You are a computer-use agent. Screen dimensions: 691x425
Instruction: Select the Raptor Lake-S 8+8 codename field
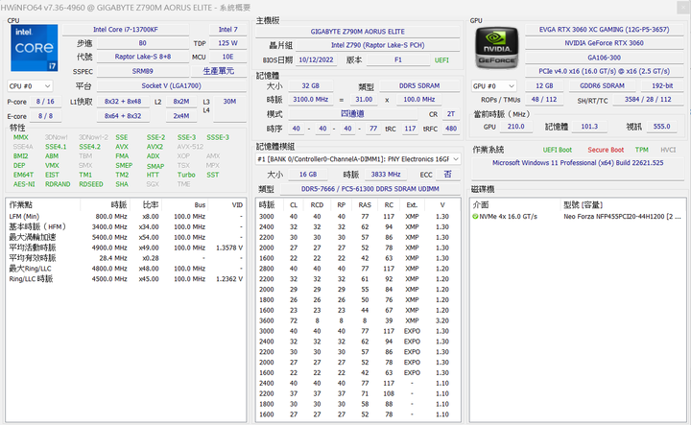[x=143, y=57]
